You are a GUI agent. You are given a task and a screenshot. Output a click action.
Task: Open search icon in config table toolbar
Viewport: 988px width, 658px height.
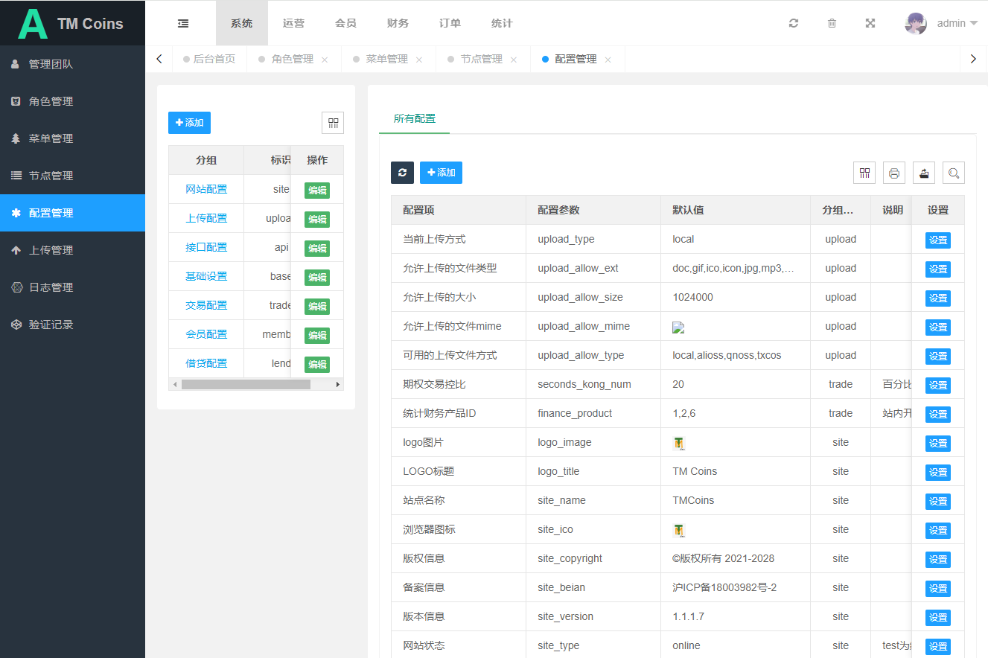point(954,173)
